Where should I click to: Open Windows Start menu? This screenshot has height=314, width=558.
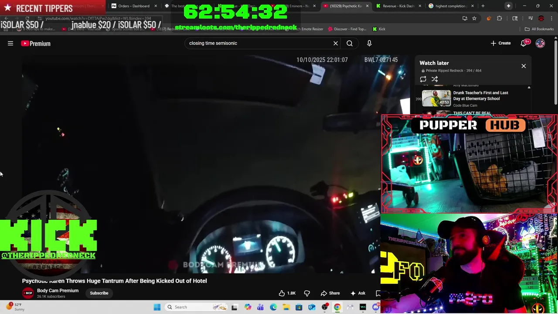click(157, 307)
